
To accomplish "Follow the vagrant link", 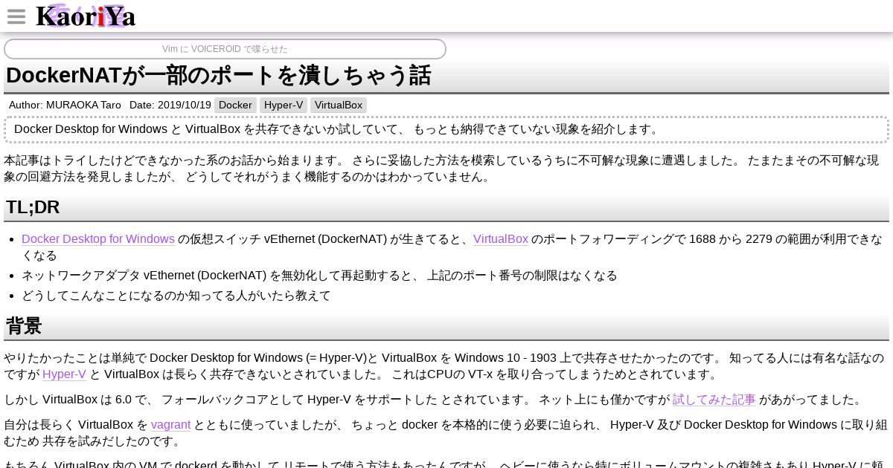I will [x=171, y=425].
